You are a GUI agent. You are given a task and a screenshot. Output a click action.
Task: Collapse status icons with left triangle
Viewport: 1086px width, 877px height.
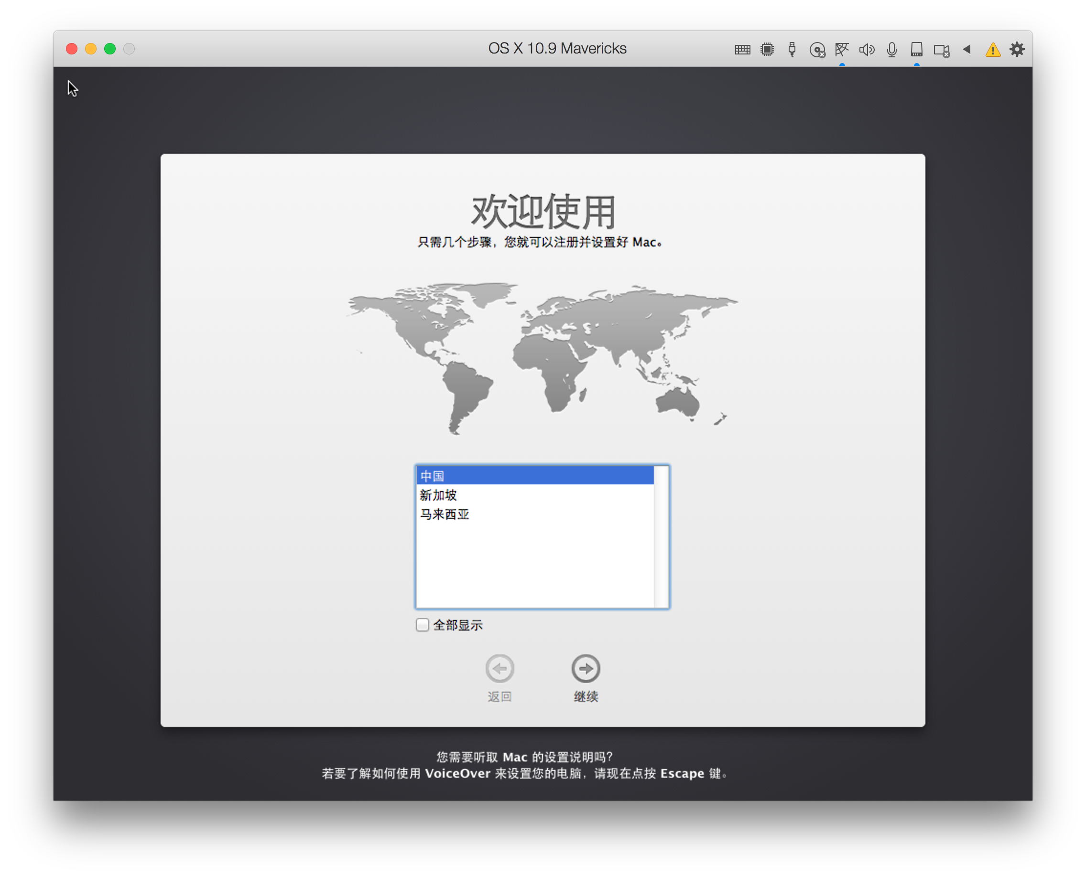[x=967, y=49]
